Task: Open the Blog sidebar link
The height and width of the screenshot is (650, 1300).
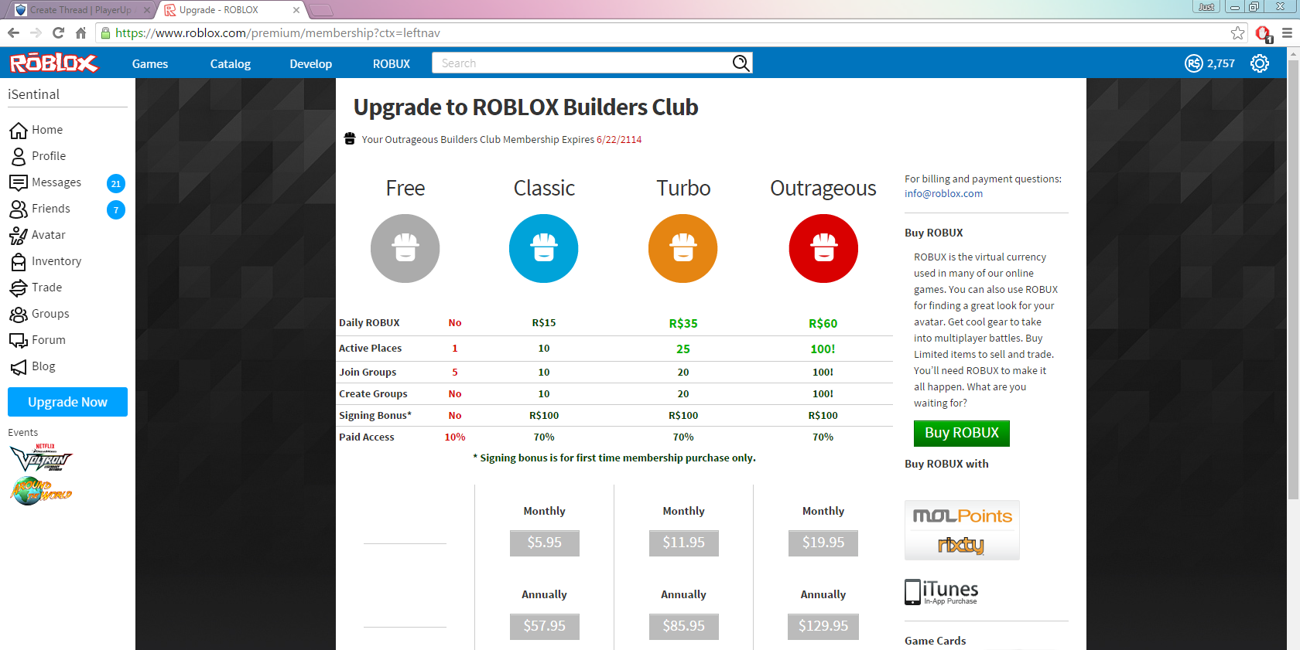Action: click(x=43, y=366)
